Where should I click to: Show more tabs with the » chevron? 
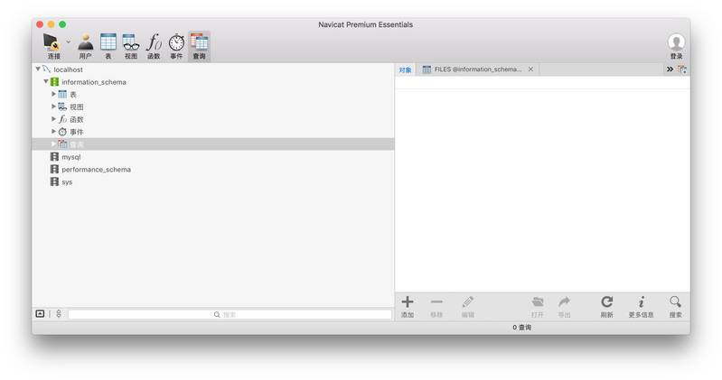coord(670,70)
